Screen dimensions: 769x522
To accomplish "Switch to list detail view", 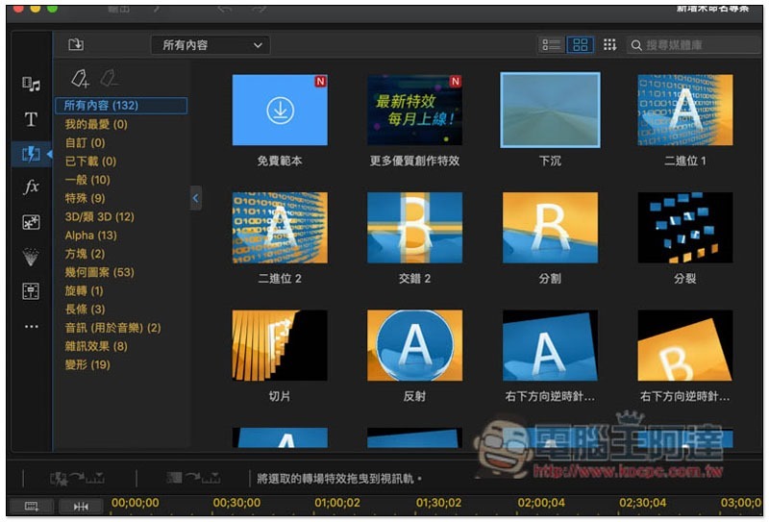I will tap(551, 45).
